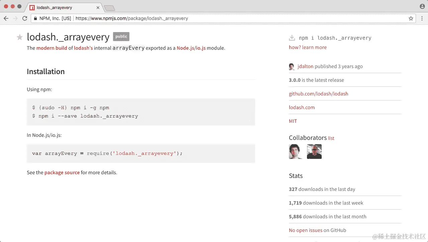Open 'No open issues' link
The image size is (428, 242).
coord(306,230)
